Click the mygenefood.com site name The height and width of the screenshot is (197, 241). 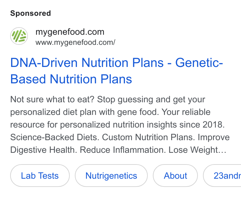[70, 32]
